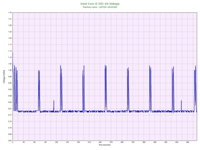The width and height of the screenshot is (200, 150).
Task: Click the 1.35 value on the voltage axis
Action: point(10,13)
